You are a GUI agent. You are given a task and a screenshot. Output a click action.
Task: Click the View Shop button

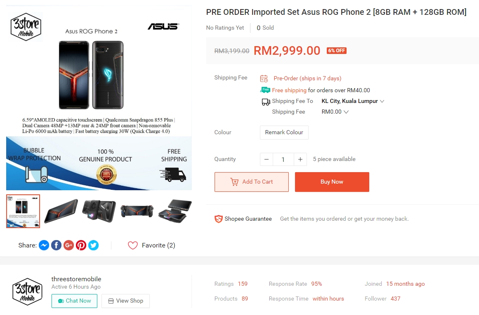pos(125,301)
